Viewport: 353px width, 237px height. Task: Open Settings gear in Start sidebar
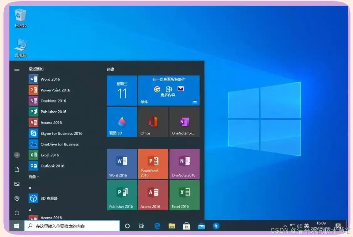17,198
